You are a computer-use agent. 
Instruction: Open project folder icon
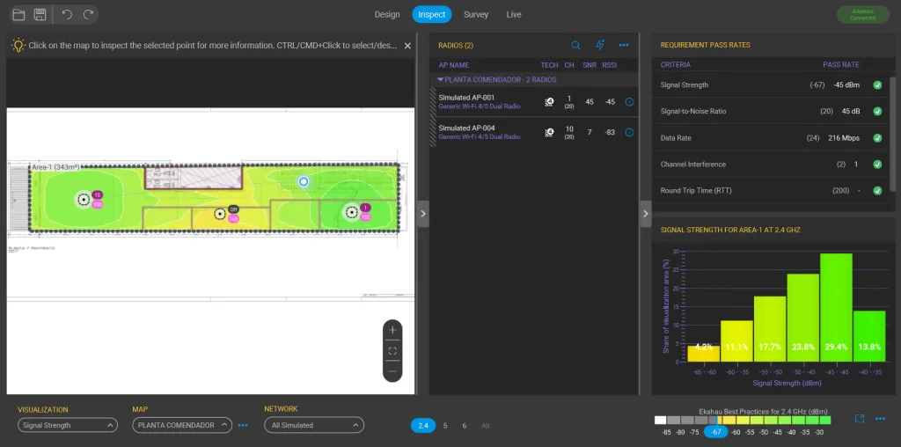point(18,15)
